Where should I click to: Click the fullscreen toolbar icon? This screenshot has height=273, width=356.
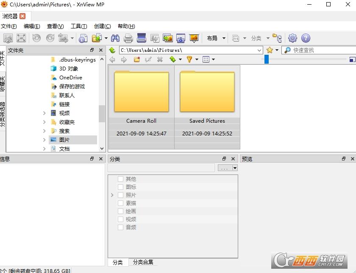click(21, 38)
